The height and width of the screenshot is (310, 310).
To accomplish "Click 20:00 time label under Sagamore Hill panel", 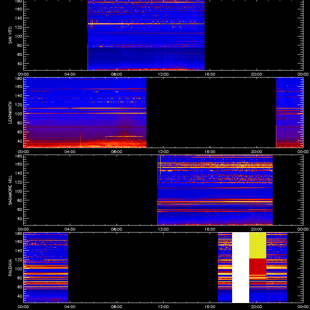I will pyautogui.click(x=257, y=229).
